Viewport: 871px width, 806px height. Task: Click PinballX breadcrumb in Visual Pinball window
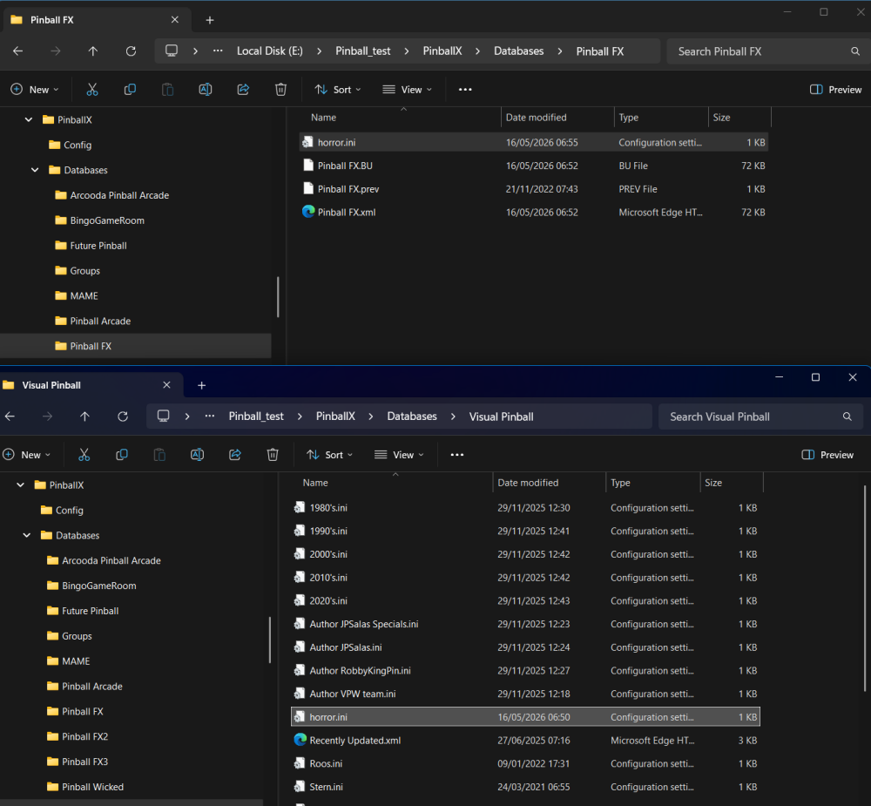coord(335,417)
